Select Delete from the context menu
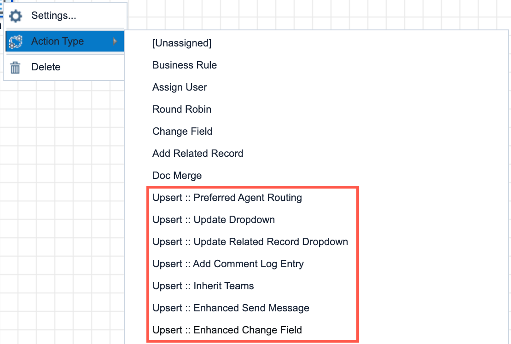The image size is (511, 344). [45, 67]
